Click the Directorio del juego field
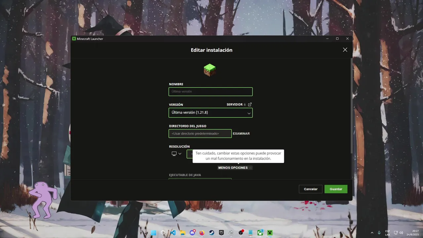 click(x=200, y=134)
